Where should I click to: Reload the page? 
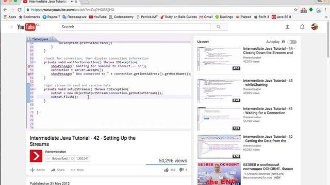(x=20, y=10)
